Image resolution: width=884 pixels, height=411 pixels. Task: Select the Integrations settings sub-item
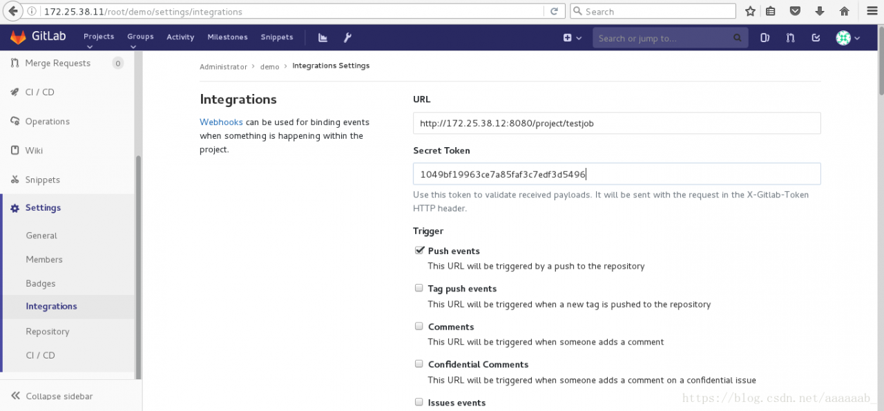pos(51,307)
